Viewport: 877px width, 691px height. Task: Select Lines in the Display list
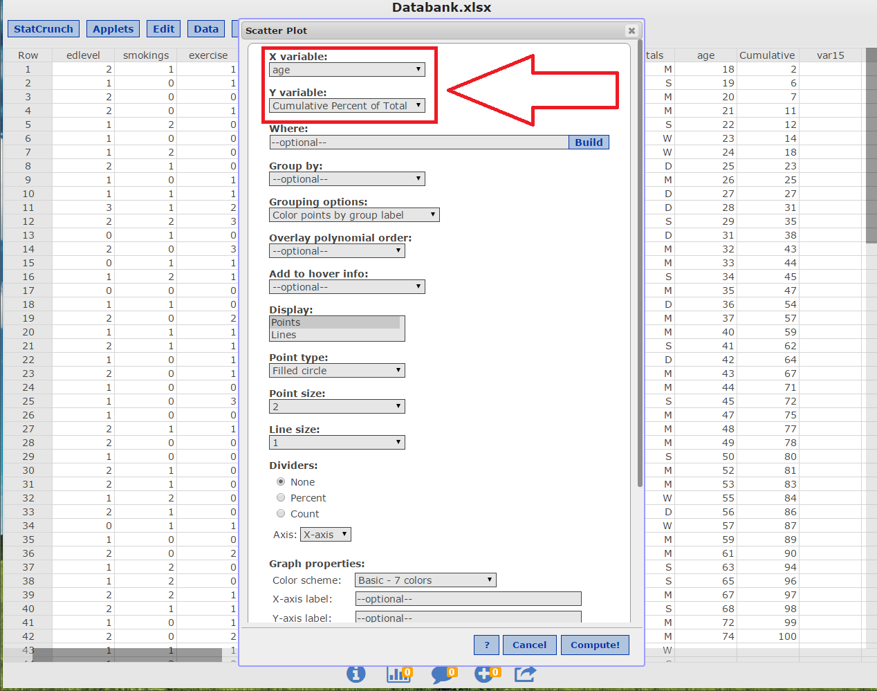[x=335, y=335]
